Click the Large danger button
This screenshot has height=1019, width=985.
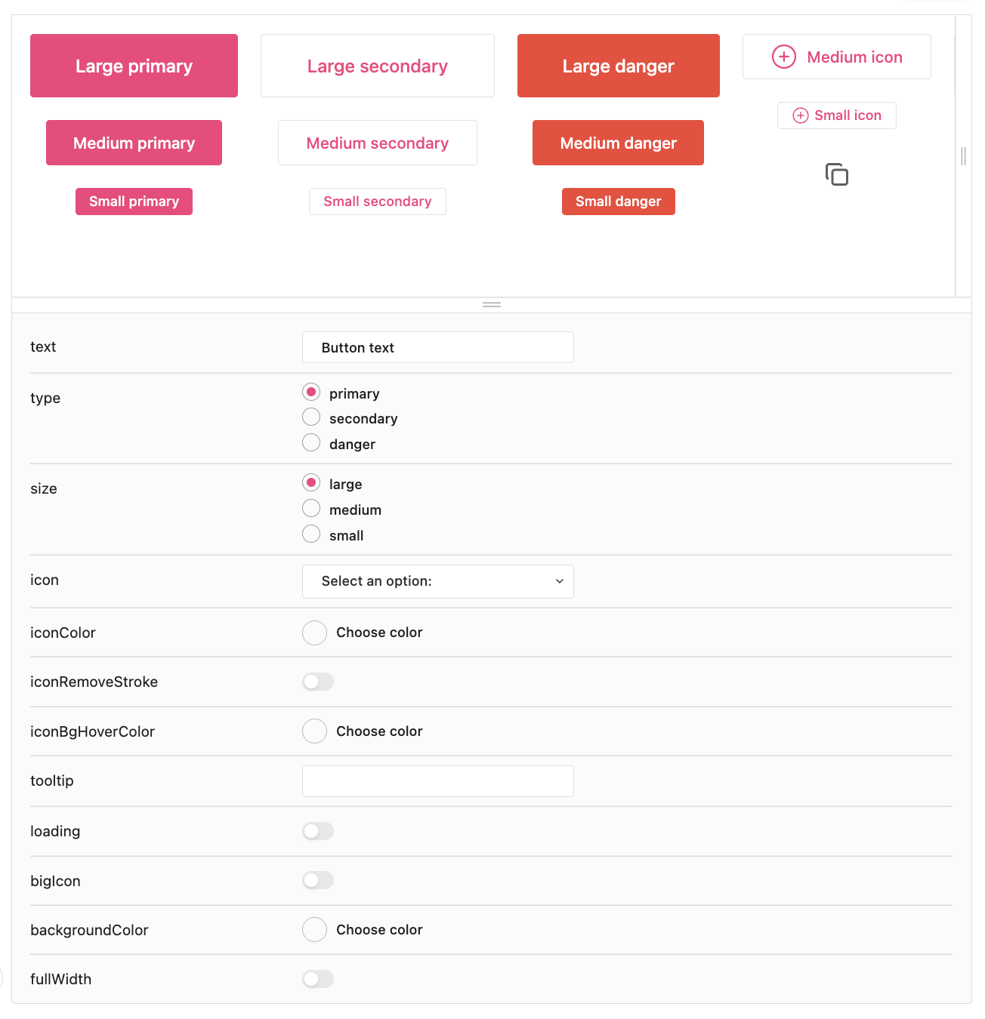click(618, 66)
